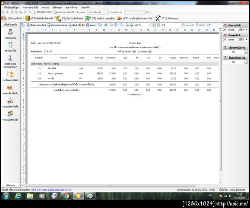Click the address link ending 57100
Screen dimensions: 250x208
point(51,190)
